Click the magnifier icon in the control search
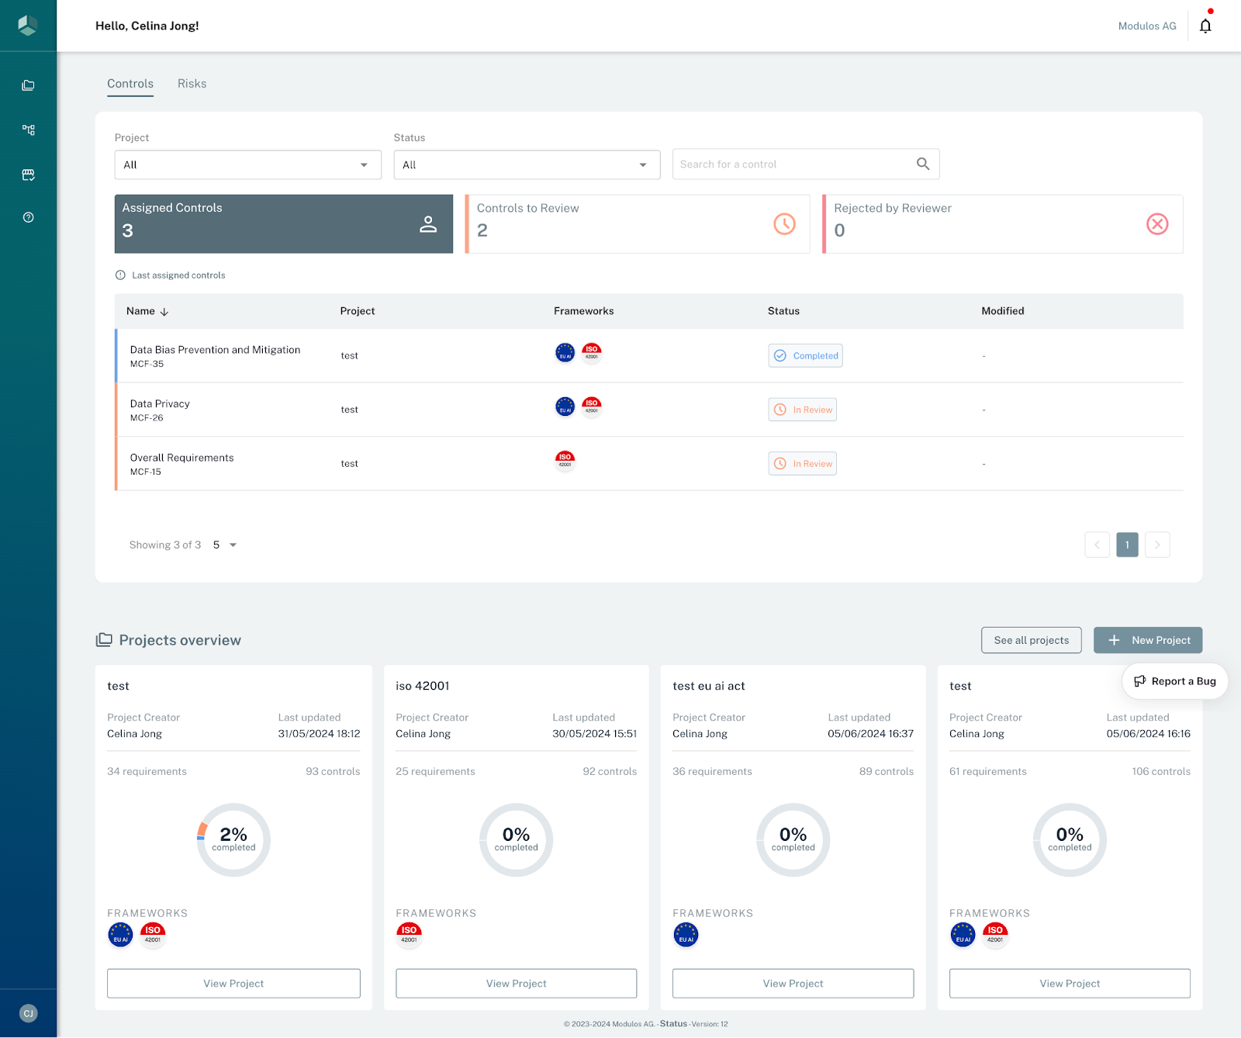Screen dimensions: 1241x1038 click(923, 164)
